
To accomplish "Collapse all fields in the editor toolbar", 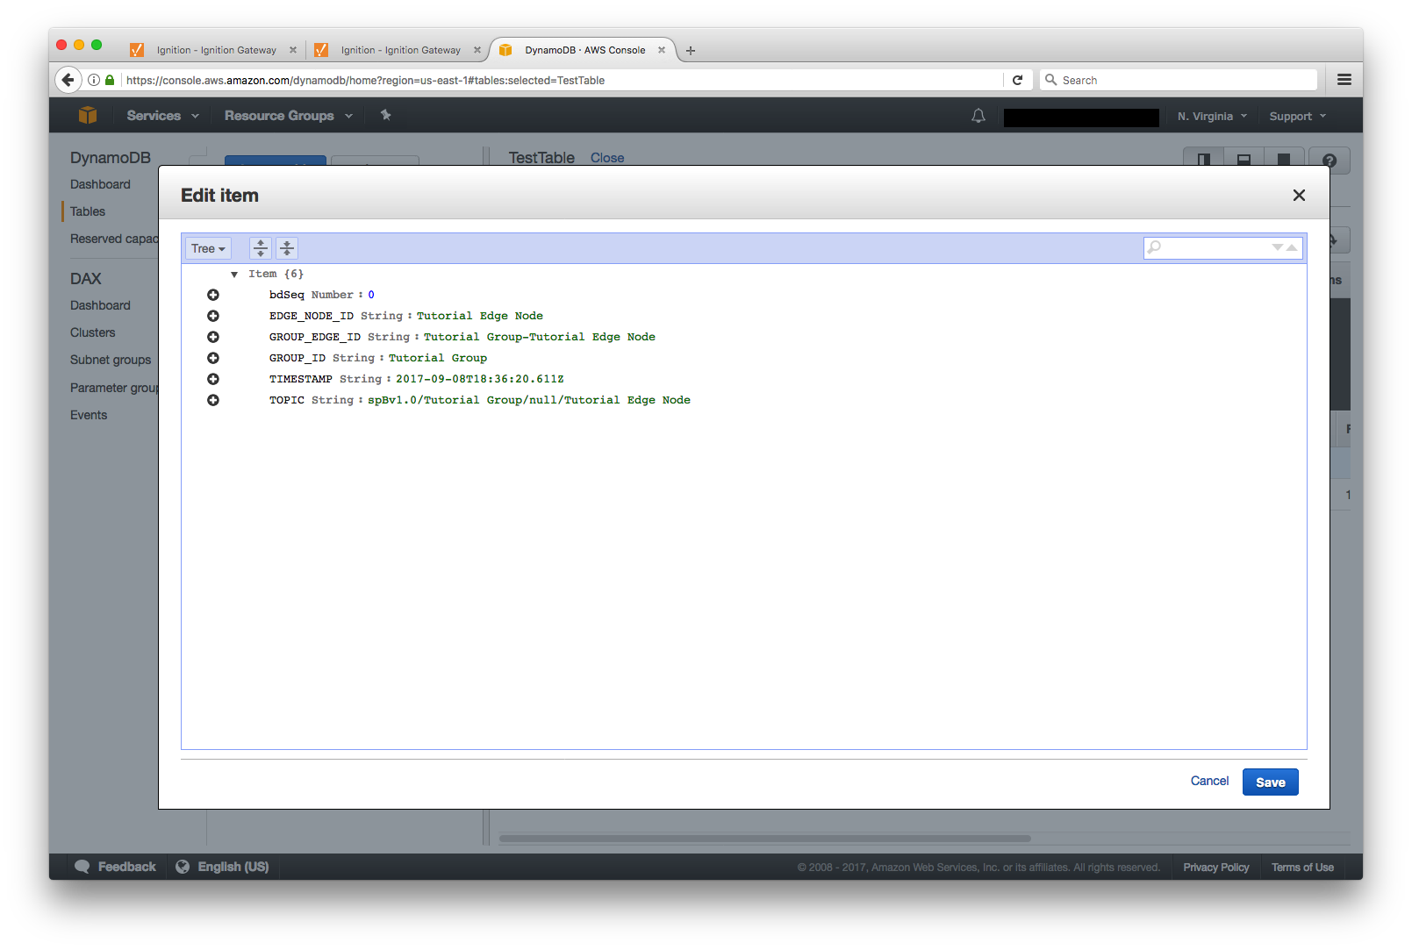I will (287, 248).
